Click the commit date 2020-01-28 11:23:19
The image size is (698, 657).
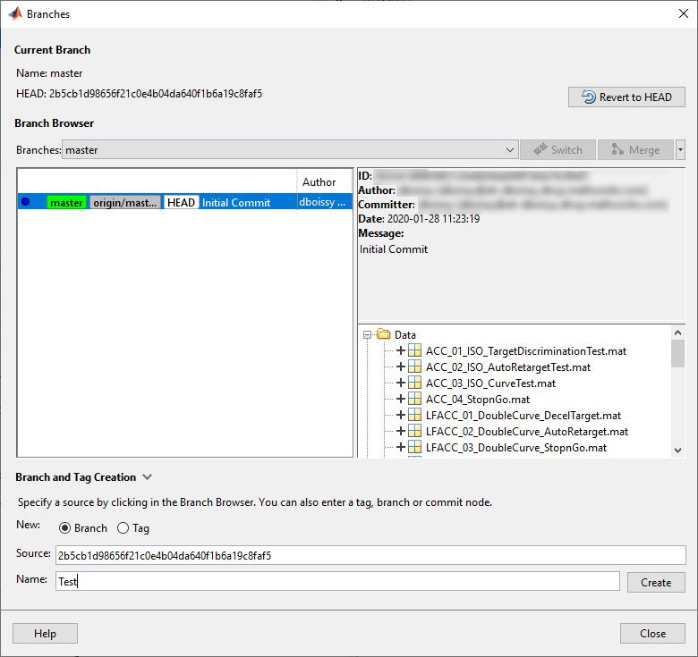coord(434,219)
